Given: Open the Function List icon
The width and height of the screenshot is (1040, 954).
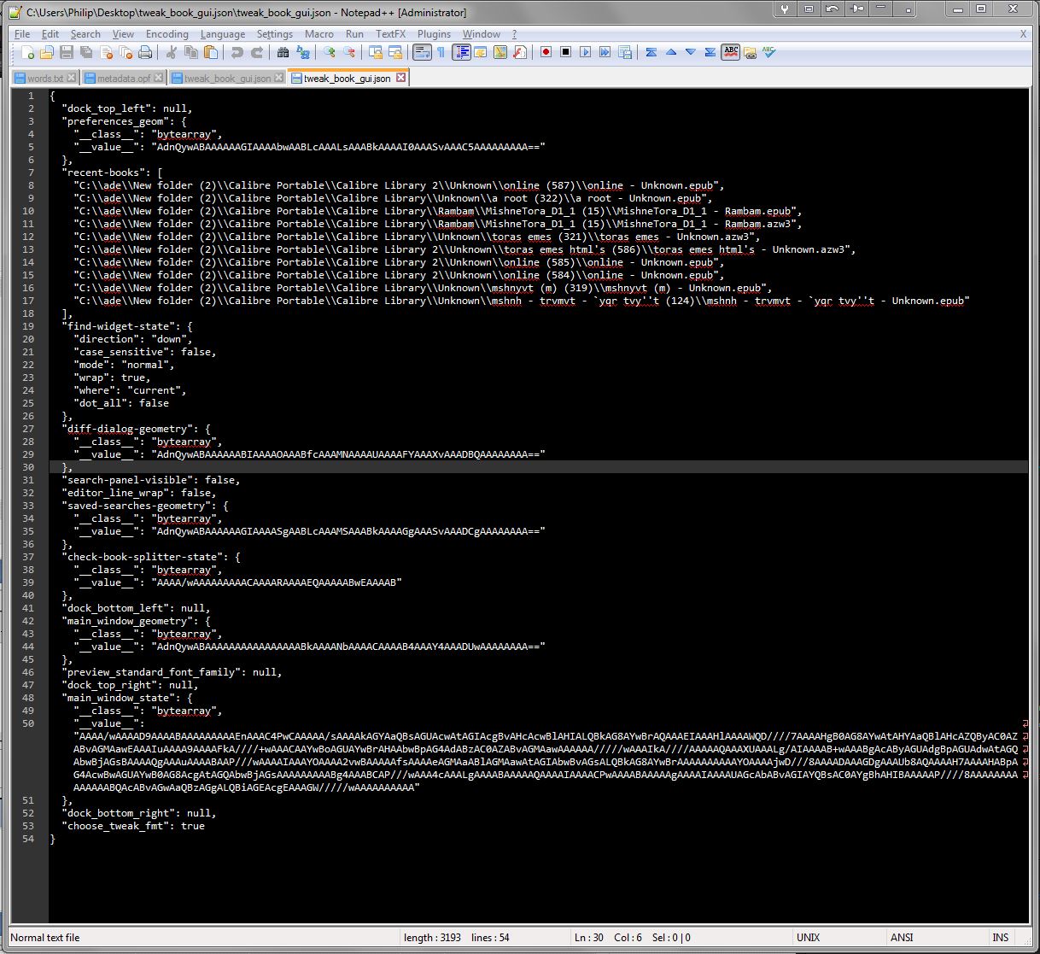Looking at the screenshot, I should (x=520, y=53).
